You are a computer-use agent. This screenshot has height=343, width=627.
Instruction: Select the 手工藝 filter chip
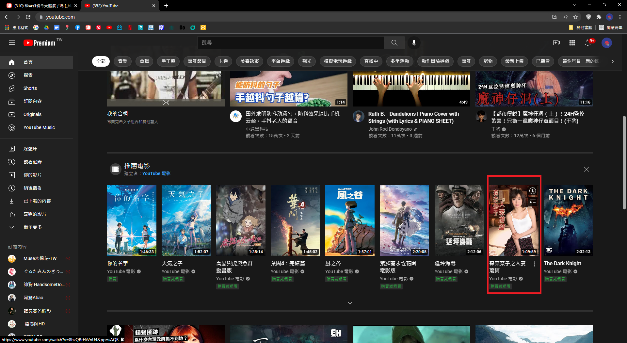(x=169, y=61)
